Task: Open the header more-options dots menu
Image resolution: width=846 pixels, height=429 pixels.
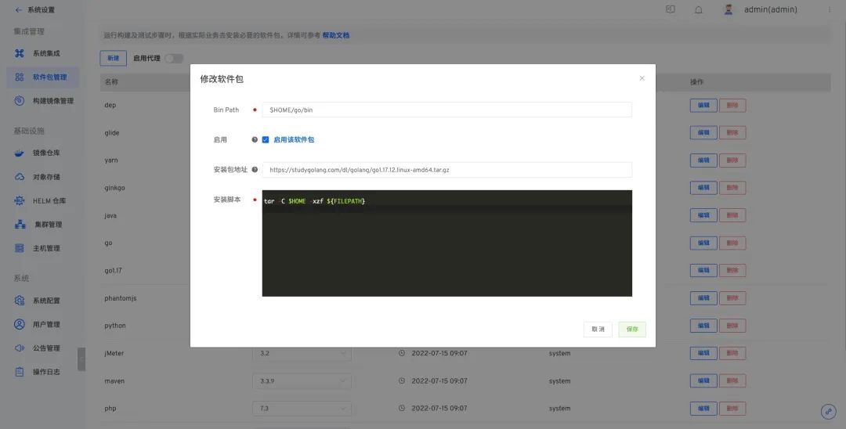Action: pos(830,9)
